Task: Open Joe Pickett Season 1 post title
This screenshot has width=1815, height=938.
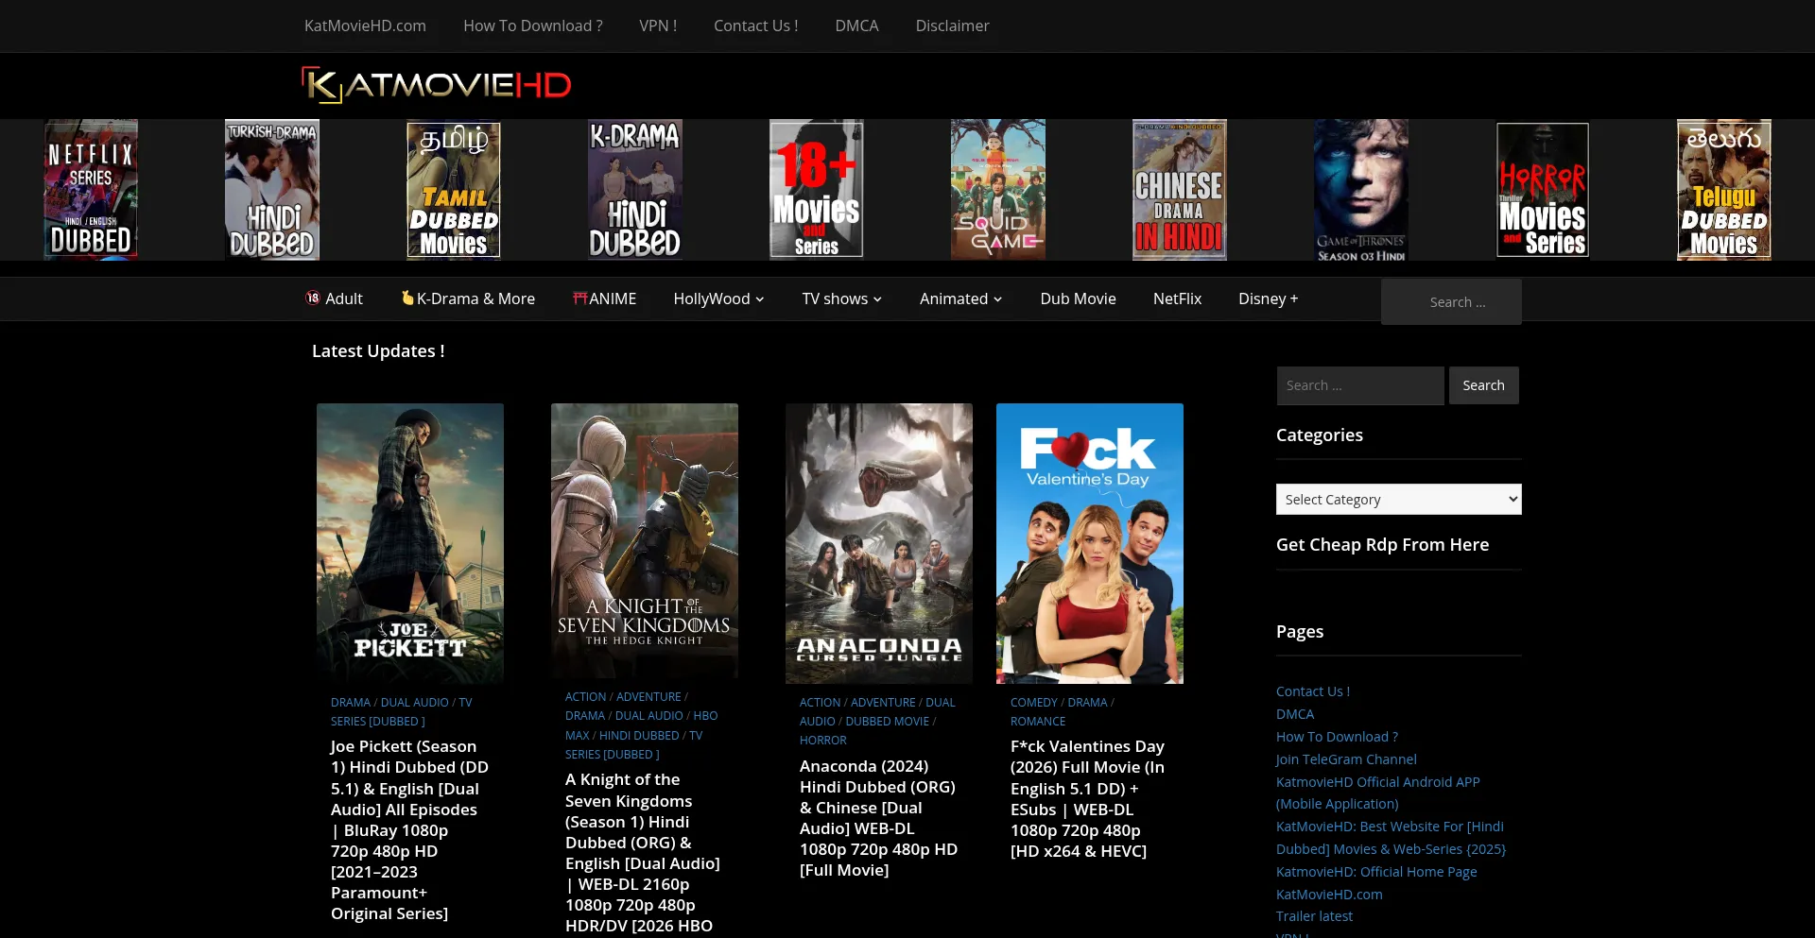Action: 409,829
